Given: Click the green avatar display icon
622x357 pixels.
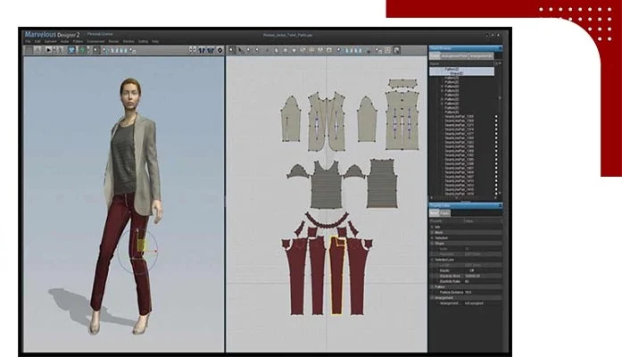Looking at the screenshot, I should coord(82,50).
